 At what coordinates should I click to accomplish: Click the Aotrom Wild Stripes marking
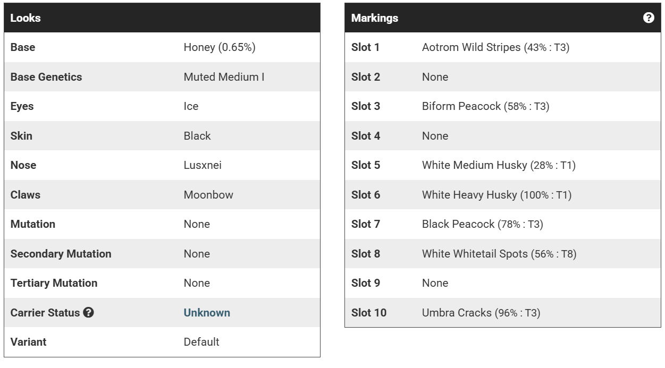471,47
